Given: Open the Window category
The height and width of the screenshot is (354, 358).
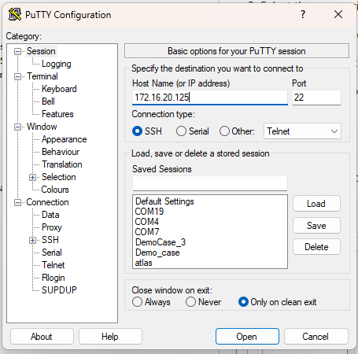Looking at the screenshot, I should tap(42, 127).
